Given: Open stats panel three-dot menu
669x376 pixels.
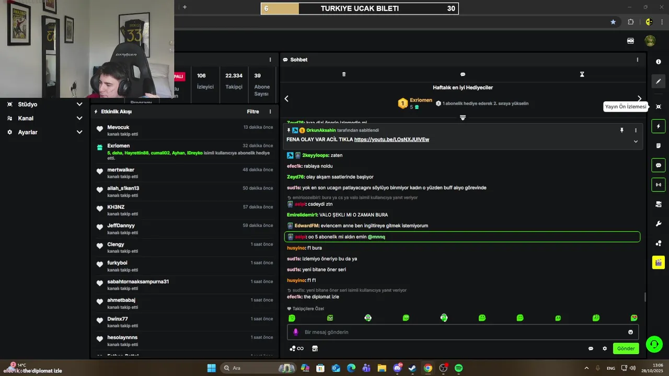Looking at the screenshot, I should tap(270, 60).
